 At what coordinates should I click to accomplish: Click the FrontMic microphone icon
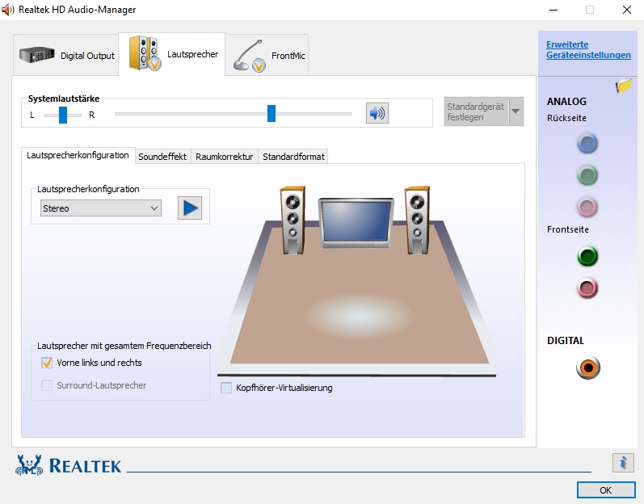[250, 56]
